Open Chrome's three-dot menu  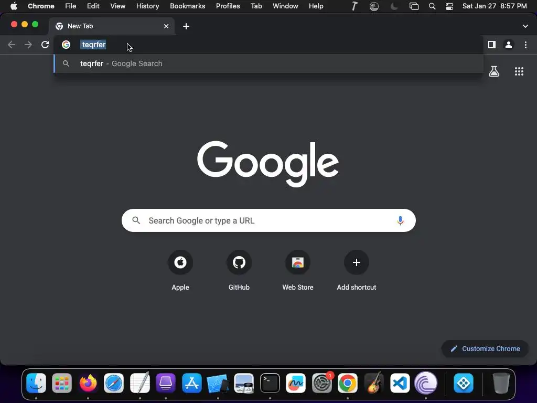click(x=525, y=45)
